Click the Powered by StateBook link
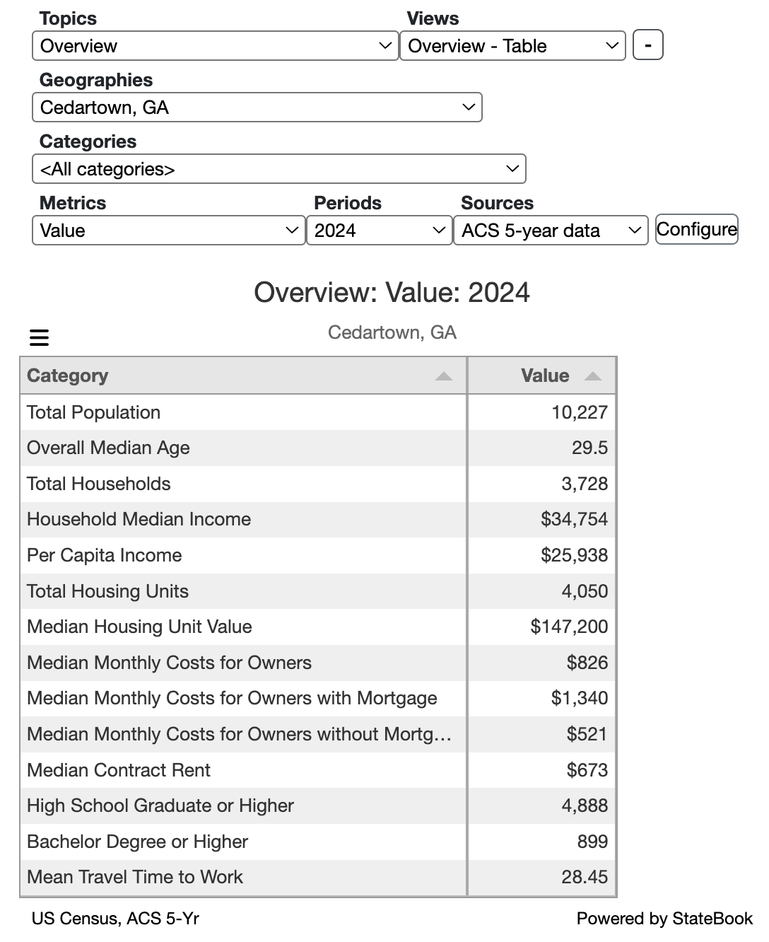The image size is (769, 942). (664, 919)
